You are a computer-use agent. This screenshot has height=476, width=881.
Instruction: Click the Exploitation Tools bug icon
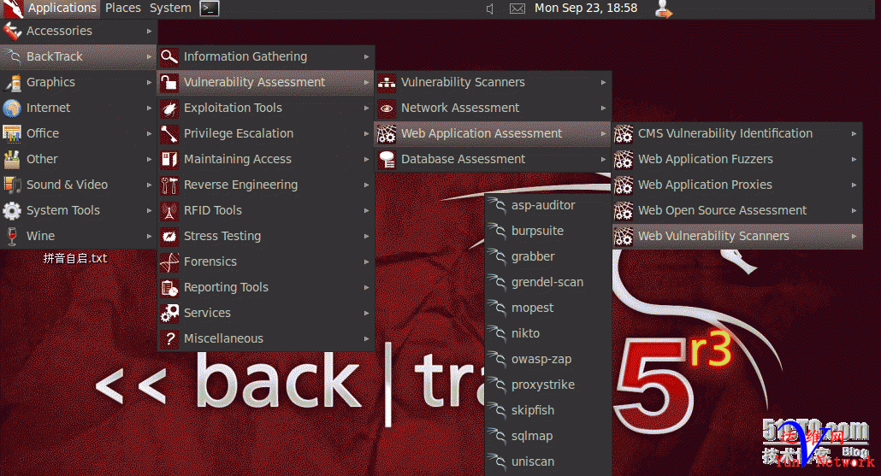pyautogui.click(x=169, y=108)
